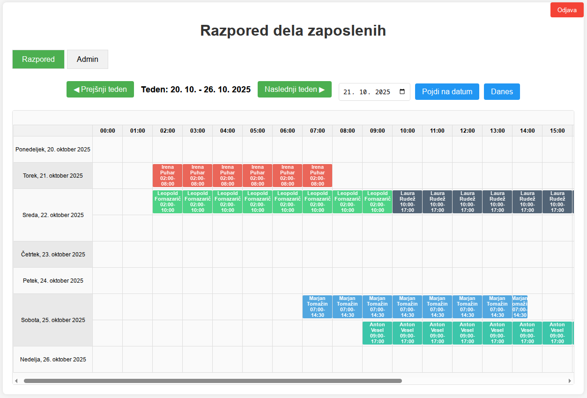Click the date input field
Viewport: 587px width, 398px height.
tap(368, 92)
